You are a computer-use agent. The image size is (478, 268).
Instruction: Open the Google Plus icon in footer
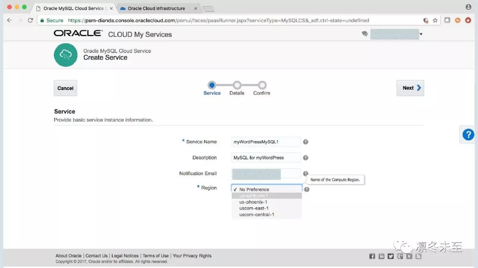pos(400,256)
